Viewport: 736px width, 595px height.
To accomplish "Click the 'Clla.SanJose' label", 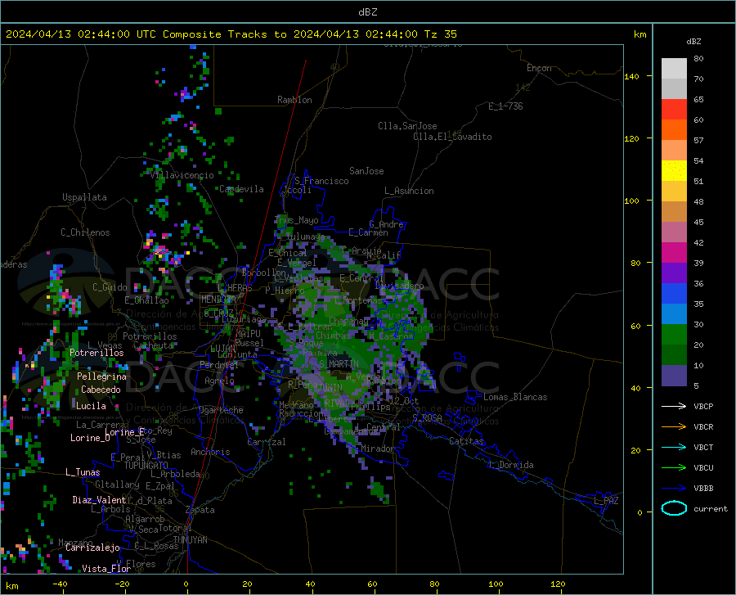I will point(407,126).
